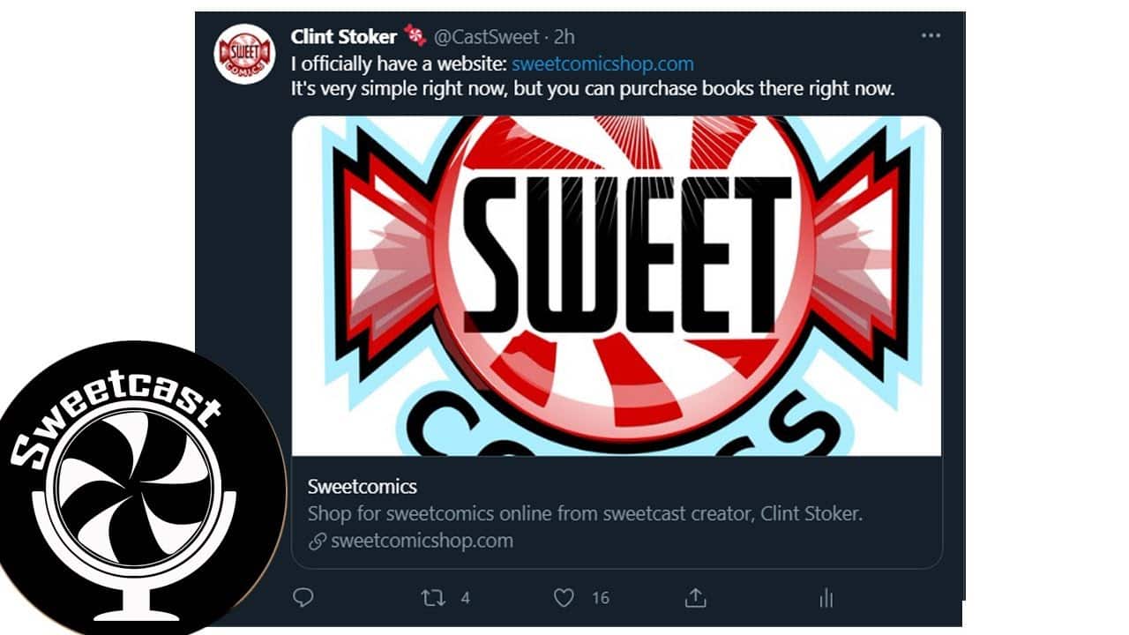Open the tweet via the 2h timestamp
The height and width of the screenshot is (635, 1129).
tap(564, 37)
